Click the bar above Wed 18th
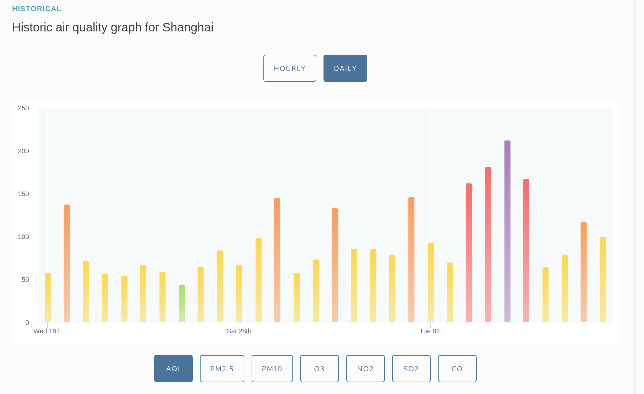 click(x=48, y=297)
